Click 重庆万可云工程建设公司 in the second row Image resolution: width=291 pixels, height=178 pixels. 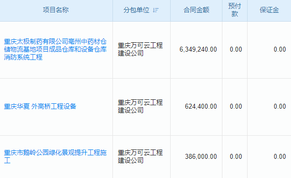tap(140, 106)
